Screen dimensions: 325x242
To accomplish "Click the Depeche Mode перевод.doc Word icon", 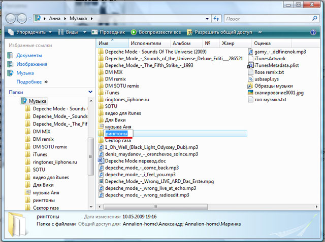I will (x=101, y=160).
